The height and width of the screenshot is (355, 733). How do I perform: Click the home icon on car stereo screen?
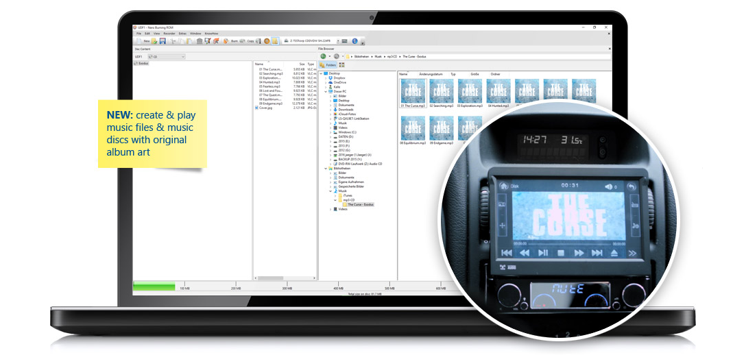[x=503, y=185]
